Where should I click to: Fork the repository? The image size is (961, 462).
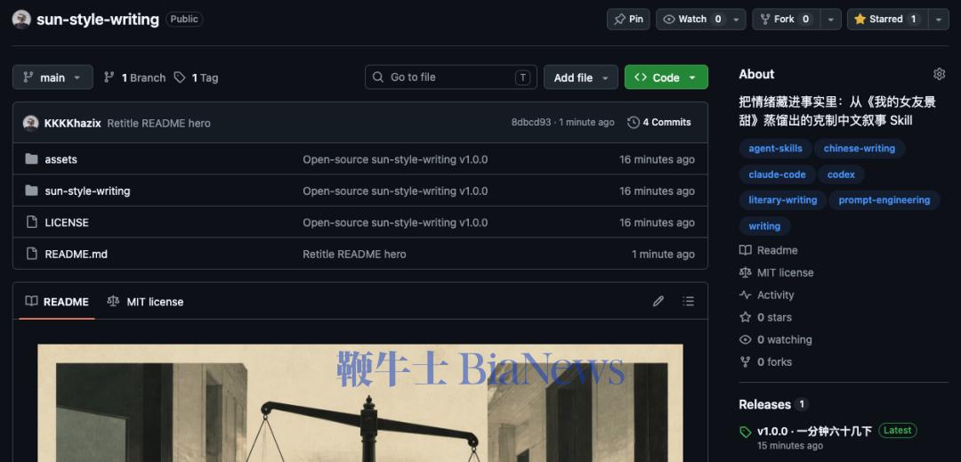click(x=785, y=19)
